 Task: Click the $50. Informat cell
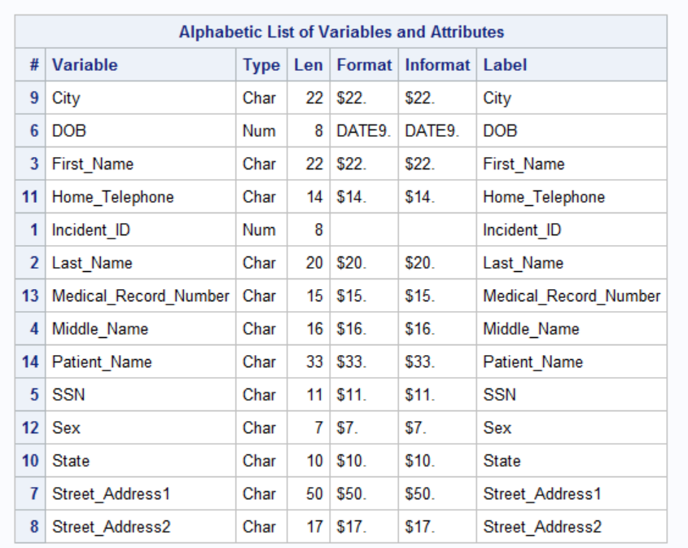pyautogui.click(x=419, y=494)
